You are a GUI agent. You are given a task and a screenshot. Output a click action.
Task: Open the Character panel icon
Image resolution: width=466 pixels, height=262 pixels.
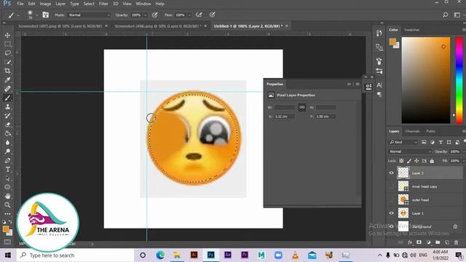[x=379, y=85]
